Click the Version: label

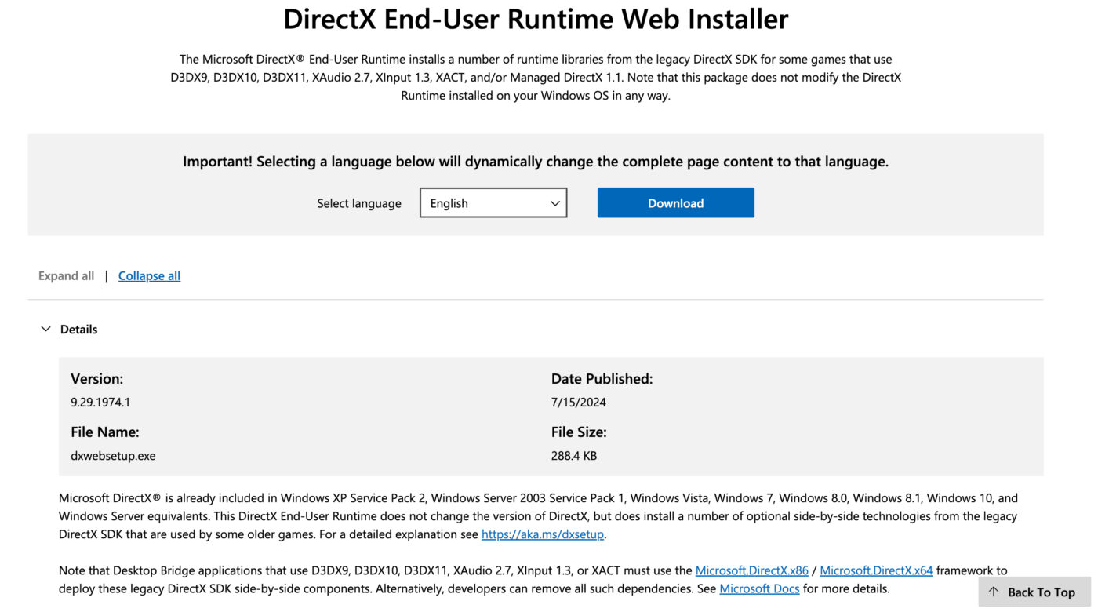[x=96, y=379]
